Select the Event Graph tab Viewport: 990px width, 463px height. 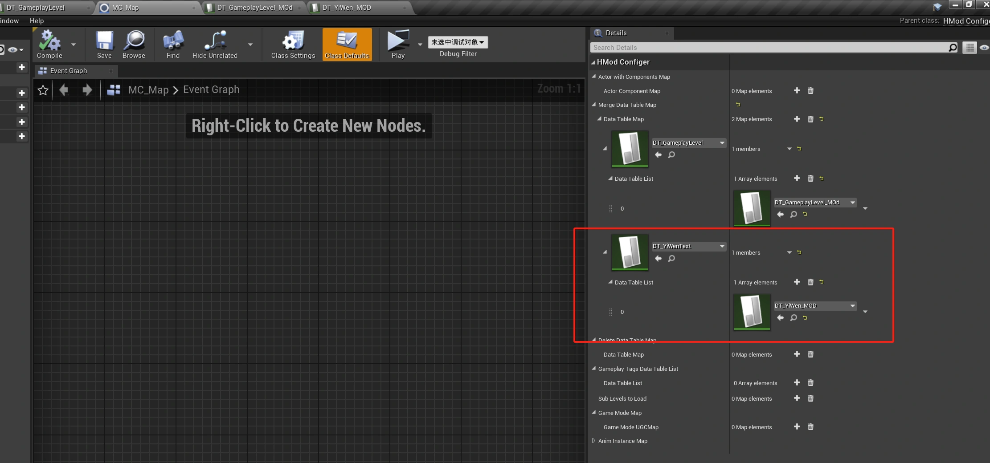tap(69, 71)
